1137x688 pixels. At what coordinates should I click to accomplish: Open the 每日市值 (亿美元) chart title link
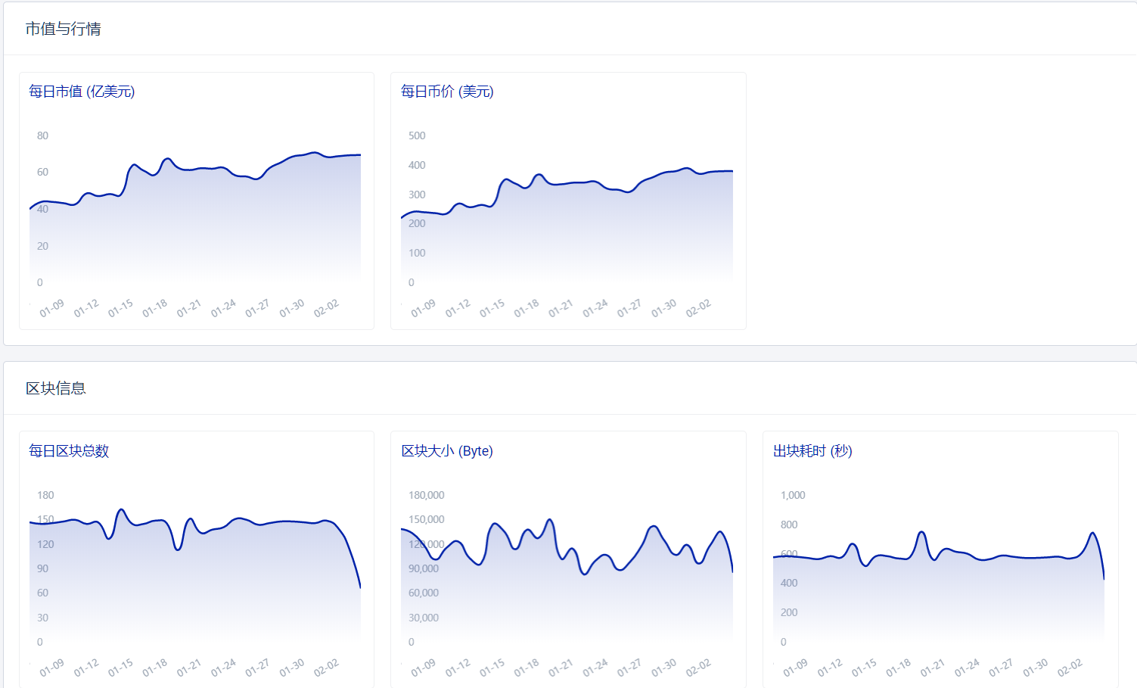coord(82,92)
